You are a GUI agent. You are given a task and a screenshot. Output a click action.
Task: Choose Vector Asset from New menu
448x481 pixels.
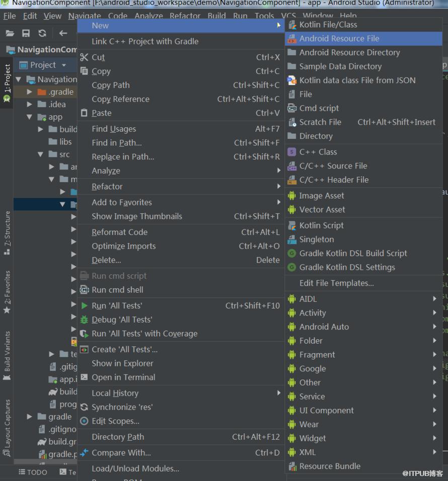pos(363,210)
